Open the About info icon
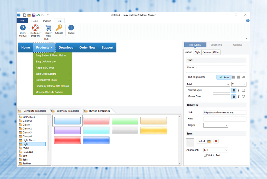 71,29
